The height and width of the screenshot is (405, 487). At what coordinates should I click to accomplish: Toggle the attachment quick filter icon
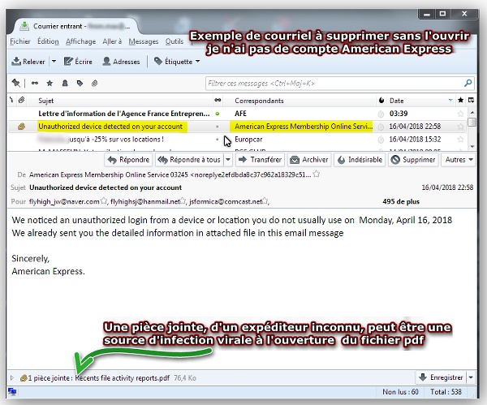click(x=95, y=83)
